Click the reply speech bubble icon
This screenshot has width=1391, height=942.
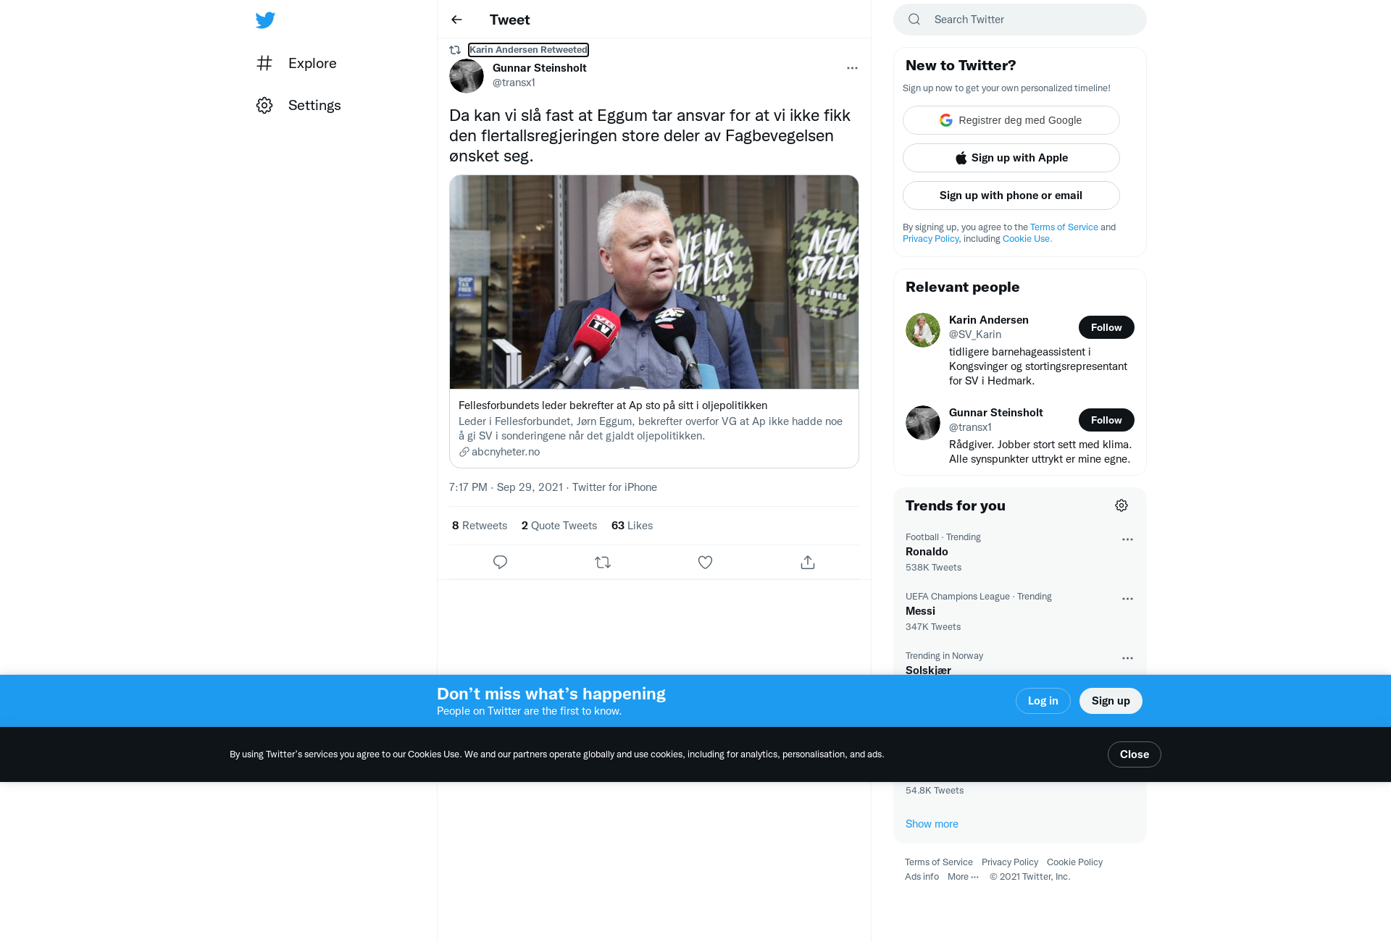click(x=500, y=562)
